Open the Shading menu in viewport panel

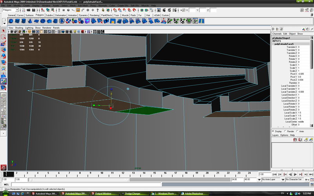[19, 28]
